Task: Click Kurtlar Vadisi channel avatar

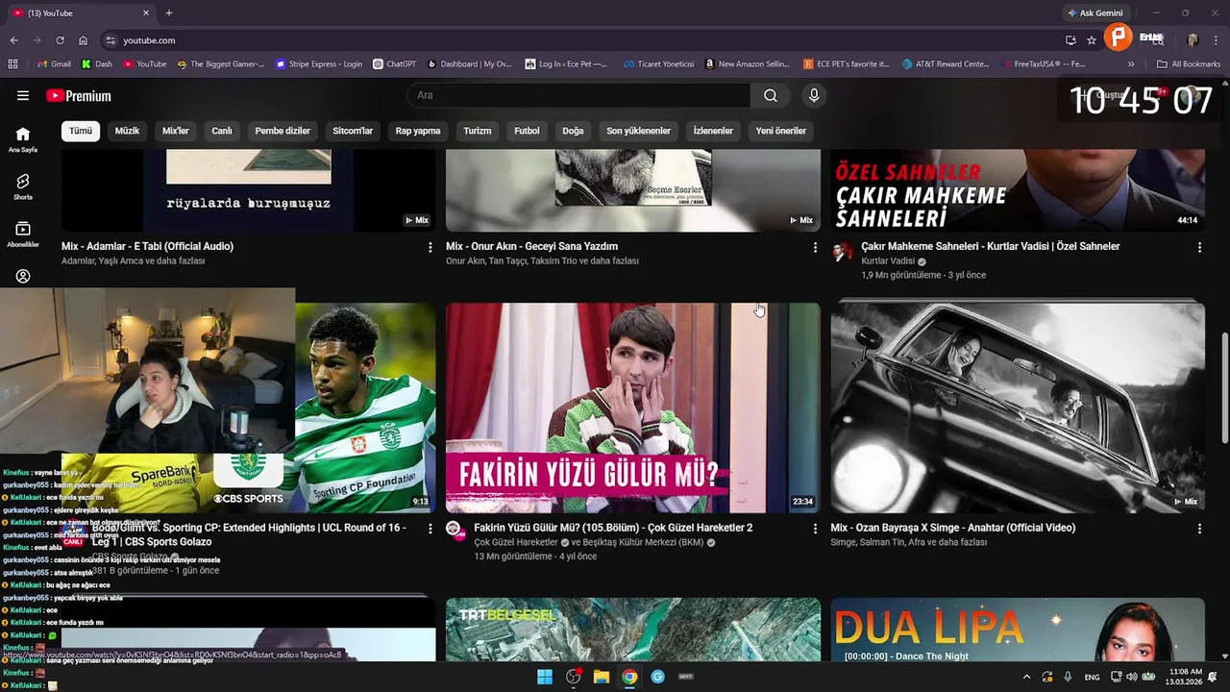Action: [x=842, y=252]
